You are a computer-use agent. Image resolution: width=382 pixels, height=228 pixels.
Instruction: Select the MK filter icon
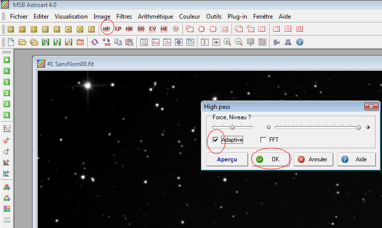pos(129,29)
